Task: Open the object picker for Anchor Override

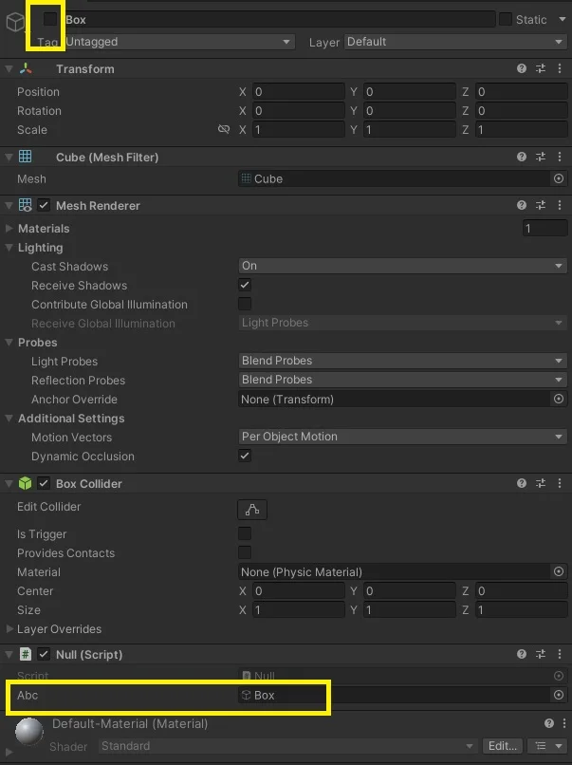Action: [559, 399]
